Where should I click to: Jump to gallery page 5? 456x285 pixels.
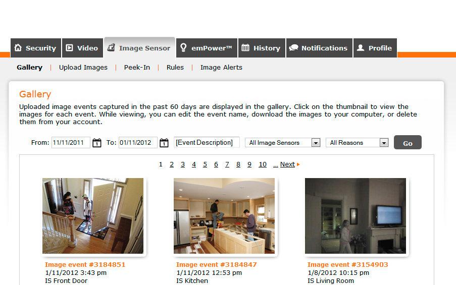pos(205,164)
